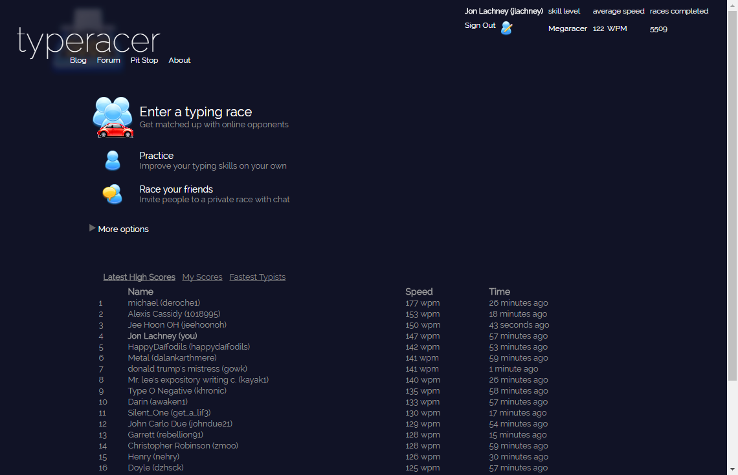Viewport: 738px width, 475px height.
Task: Switch to Latest High Scores tab
Action: pyautogui.click(x=139, y=277)
